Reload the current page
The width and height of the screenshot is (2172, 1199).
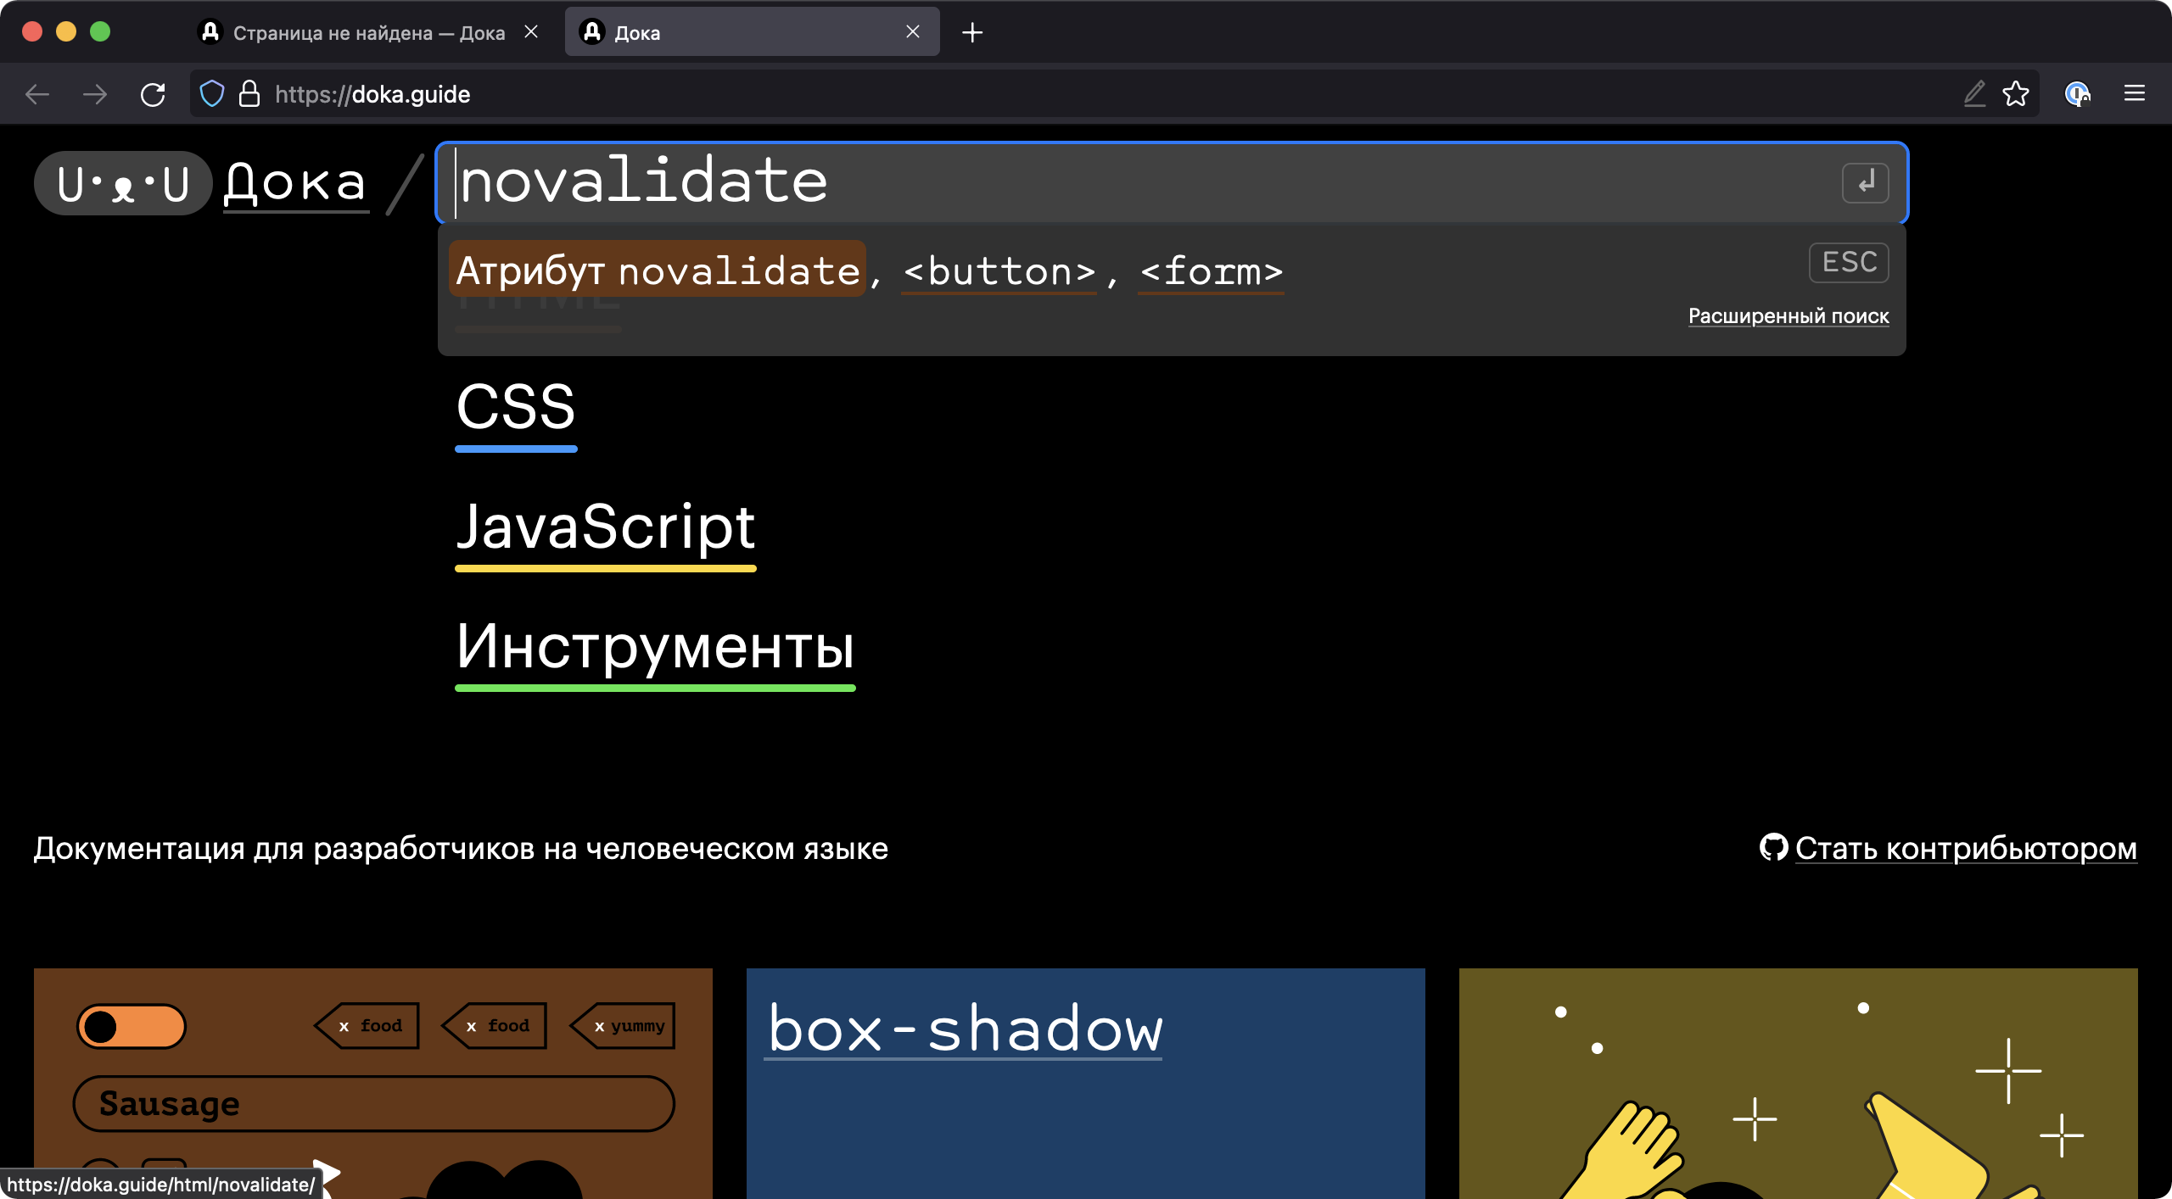pyautogui.click(x=154, y=94)
